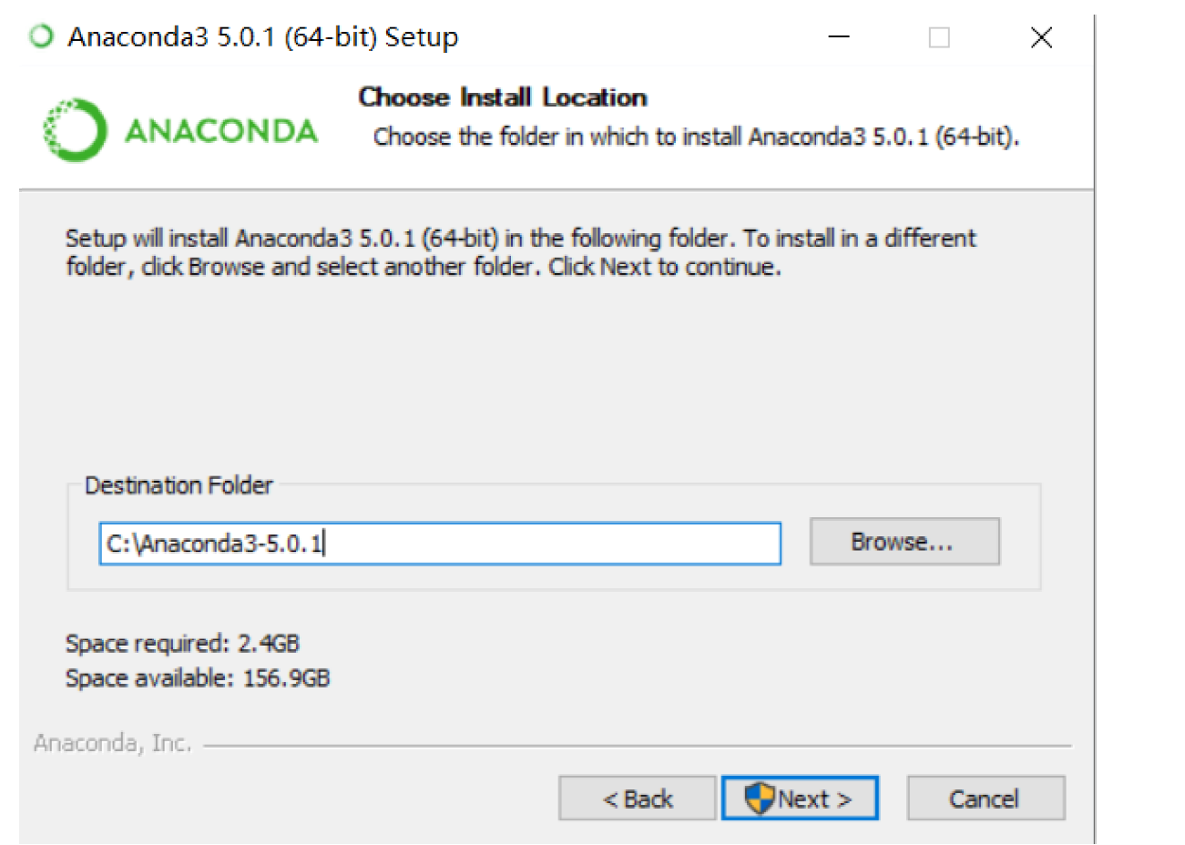The width and height of the screenshot is (1185, 845).
Task: Click the Space available: 156.9GB text
Action: coord(198,678)
